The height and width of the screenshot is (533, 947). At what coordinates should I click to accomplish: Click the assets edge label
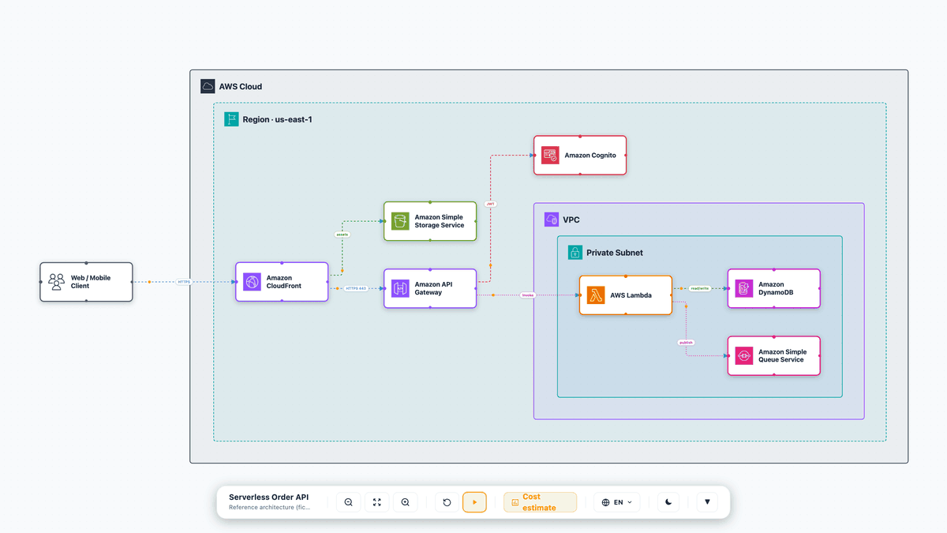(x=342, y=235)
